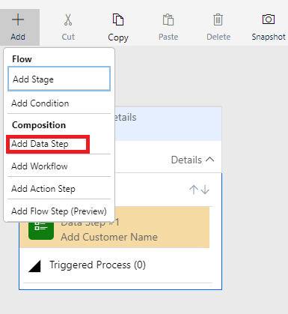Click the Cut scissors icon
The image size is (288, 314).
pyautogui.click(x=68, y=19)
